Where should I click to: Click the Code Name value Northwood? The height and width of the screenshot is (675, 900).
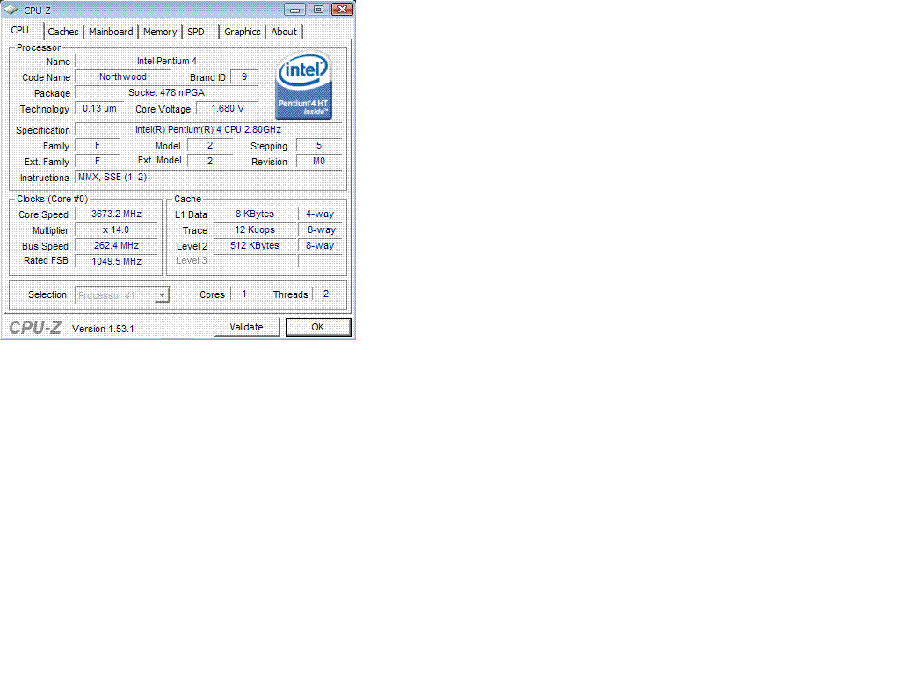click(123, 77)
